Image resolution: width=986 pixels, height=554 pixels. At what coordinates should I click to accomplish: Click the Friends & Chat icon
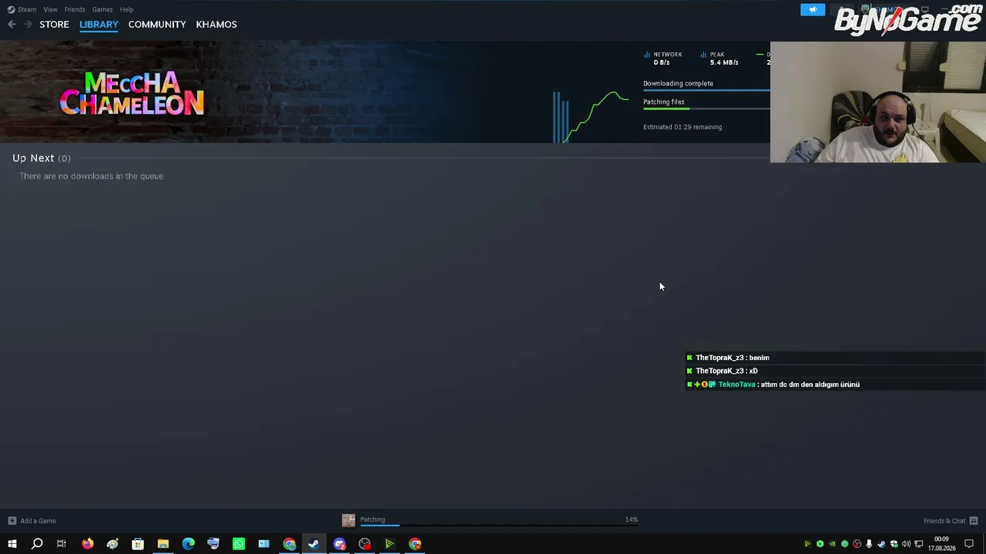tap(974, 521)
